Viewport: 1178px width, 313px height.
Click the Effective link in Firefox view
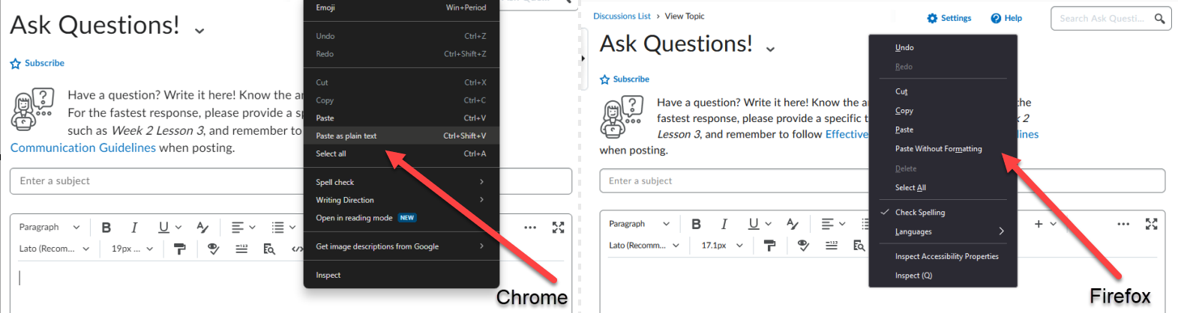[x=847, y=134]
